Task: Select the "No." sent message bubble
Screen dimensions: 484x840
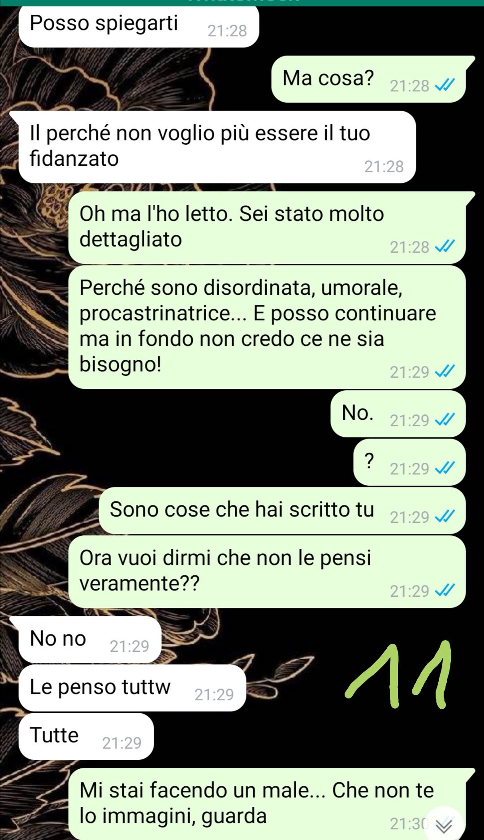Action: tap(398, 414)
